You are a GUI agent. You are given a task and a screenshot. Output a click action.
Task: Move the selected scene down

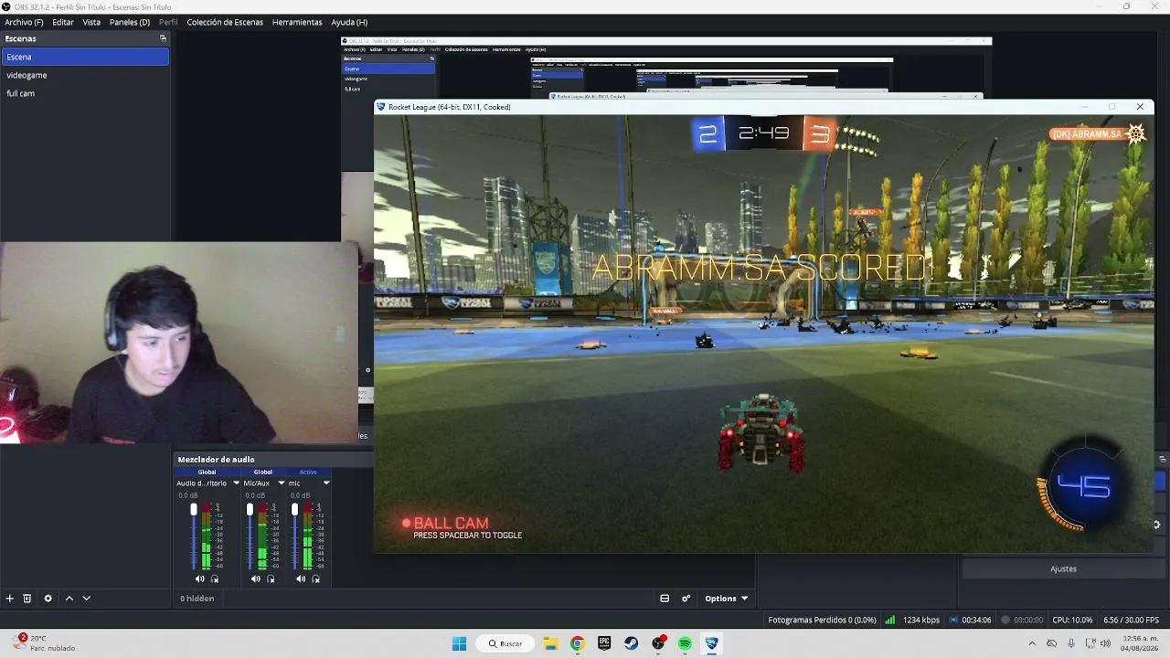87,599
